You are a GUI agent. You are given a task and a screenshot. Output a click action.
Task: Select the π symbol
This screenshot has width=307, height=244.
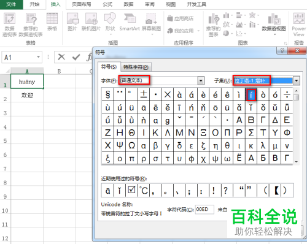(x=131, y=158)
